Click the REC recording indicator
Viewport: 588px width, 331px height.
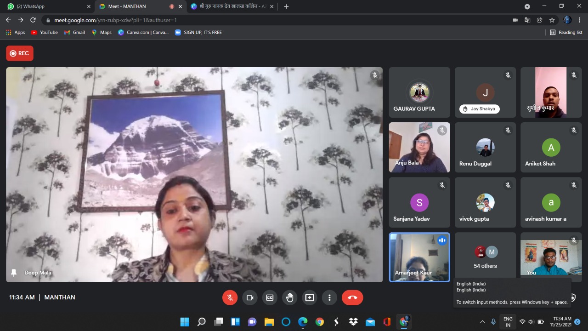(x=20, y=53)
